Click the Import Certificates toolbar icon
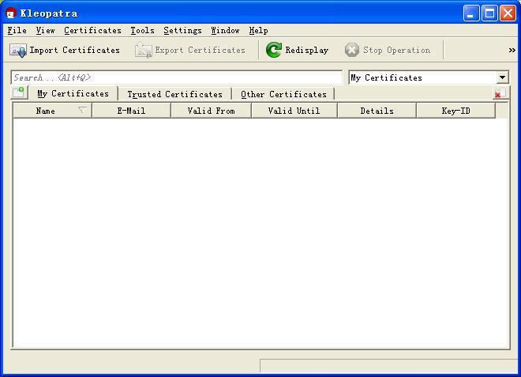 tap(18, 50)
